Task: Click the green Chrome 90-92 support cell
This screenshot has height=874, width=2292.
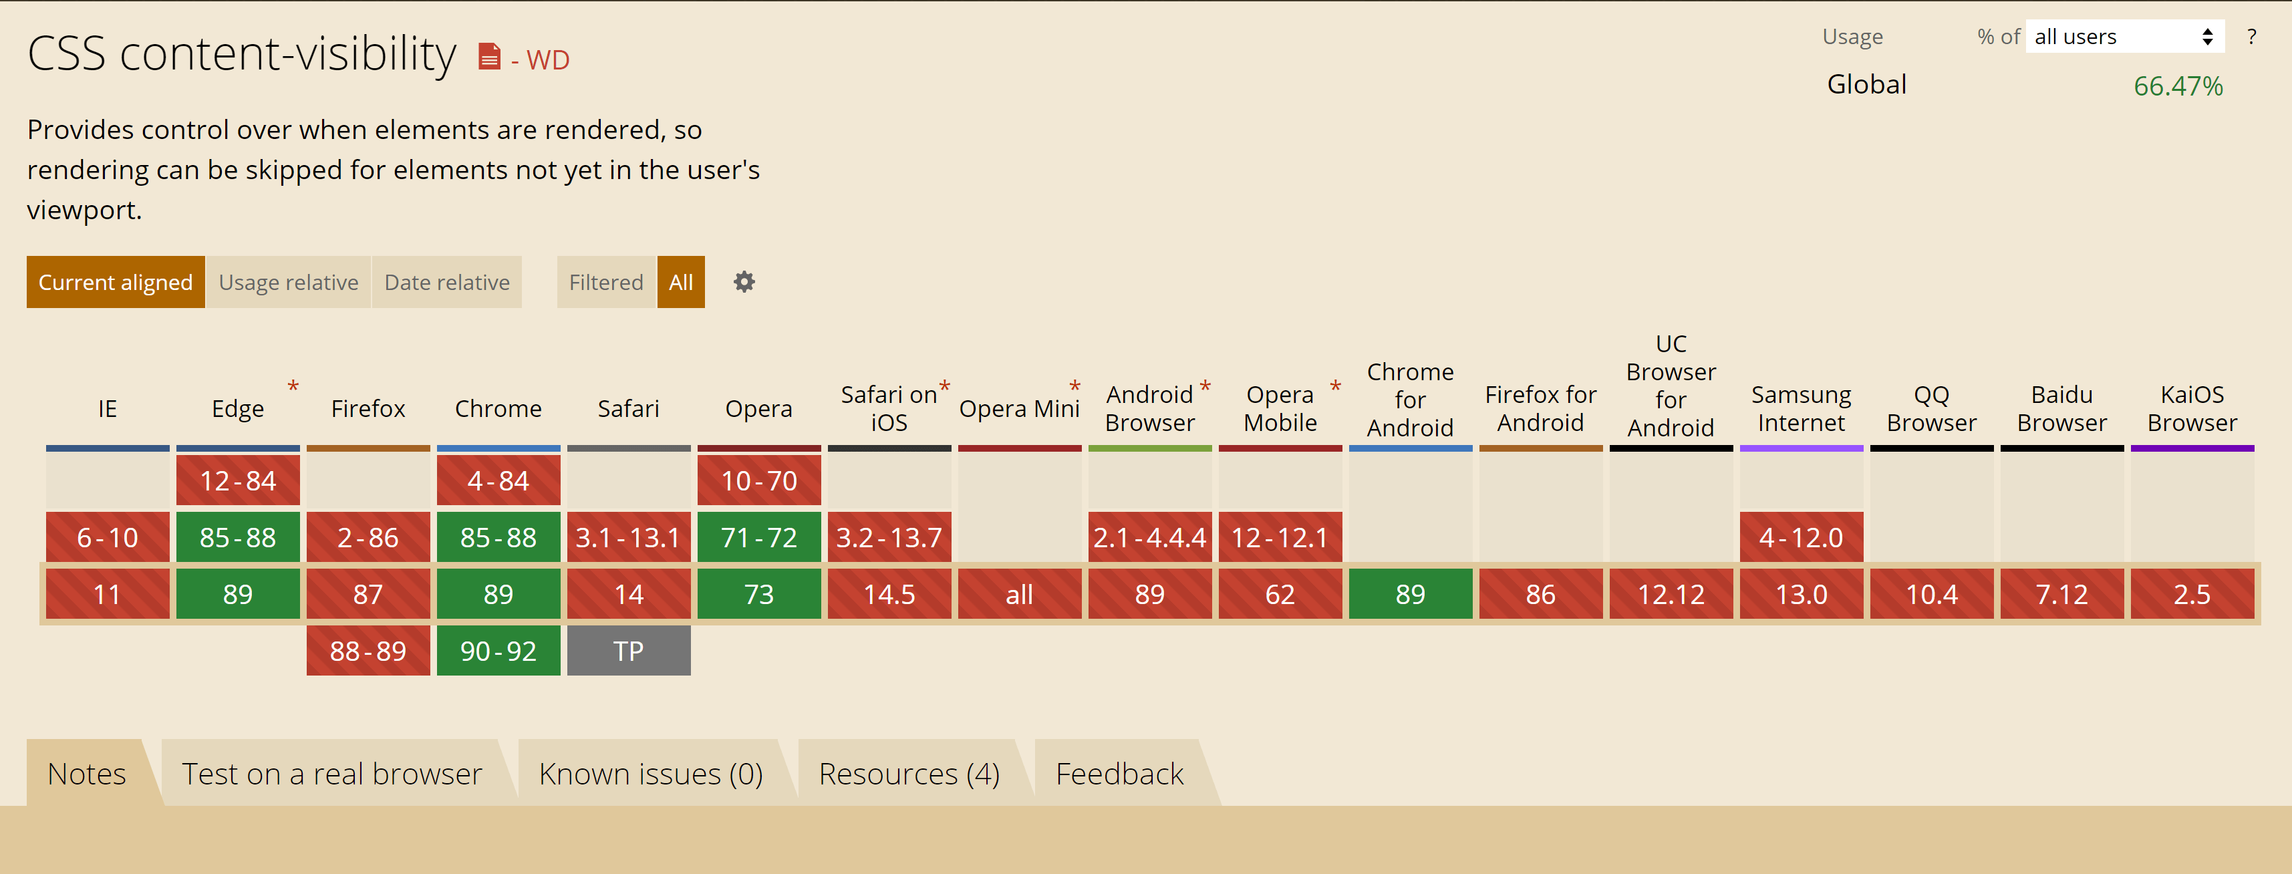Action: 498,651
